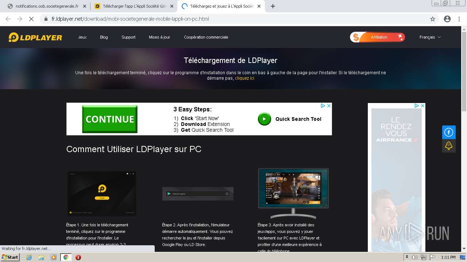Expand the Français language dropdown
The height and width of the screenshot is (262, 467).
430,37
